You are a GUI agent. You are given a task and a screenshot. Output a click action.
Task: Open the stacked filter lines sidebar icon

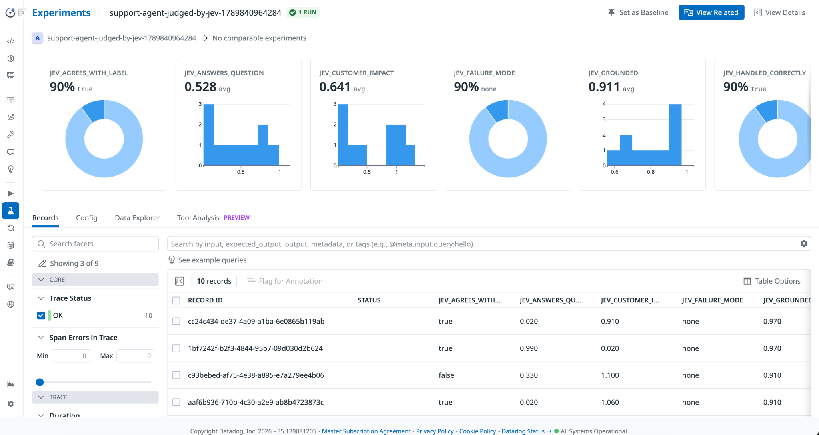(x=11, y=99)
